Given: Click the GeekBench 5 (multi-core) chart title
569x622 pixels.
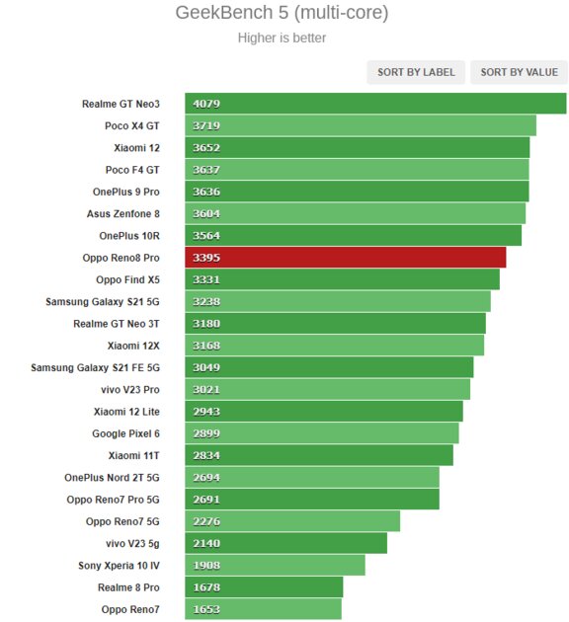Looking at the screenshot, I should [282, 13].
